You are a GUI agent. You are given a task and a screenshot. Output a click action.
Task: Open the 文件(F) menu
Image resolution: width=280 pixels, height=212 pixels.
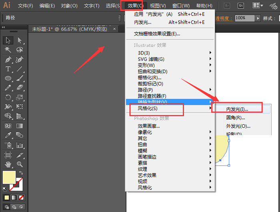coord(26,6)
